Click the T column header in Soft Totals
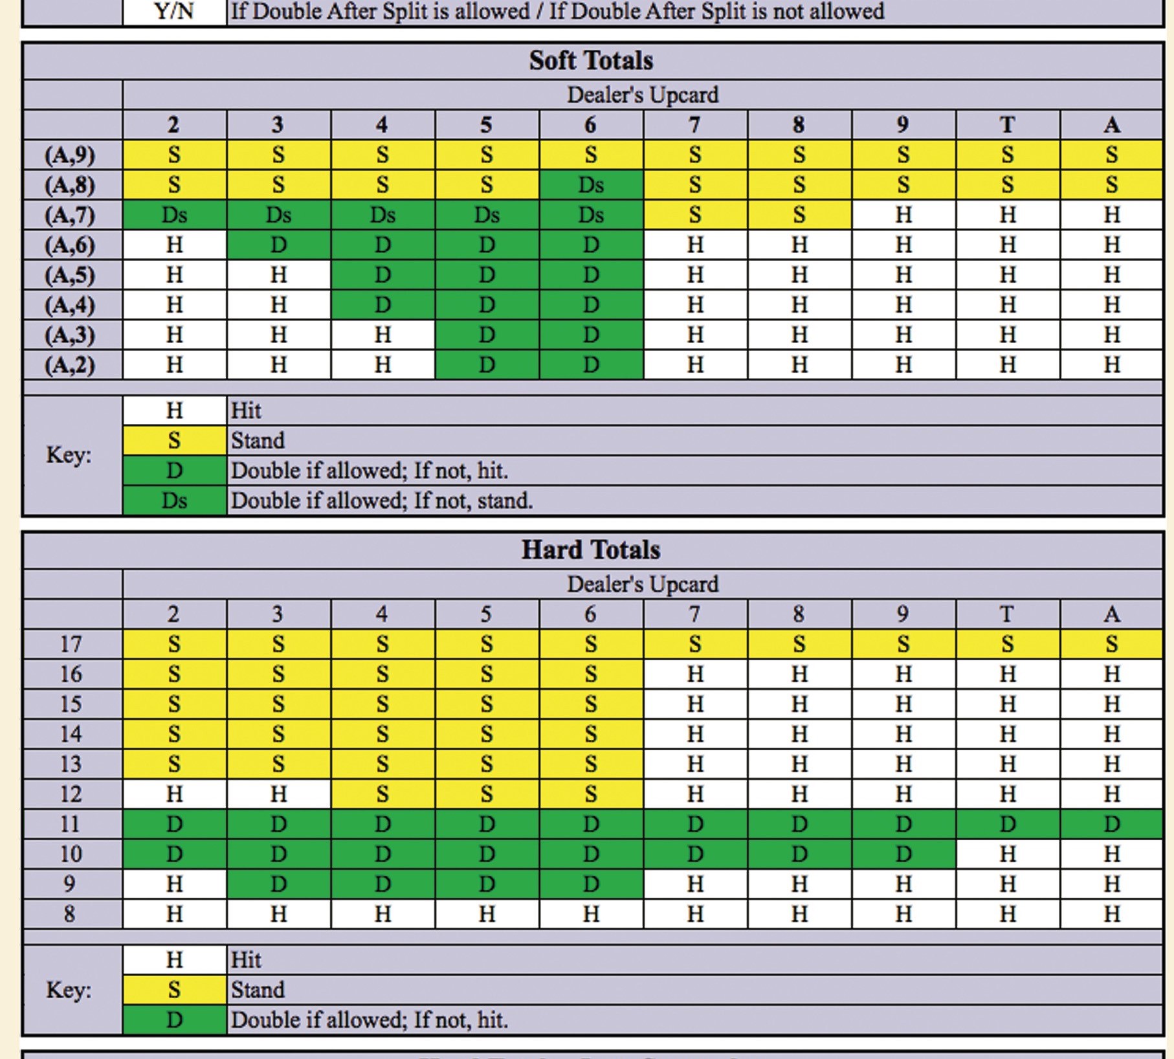1174x1059 pixels. [x=1007, y=125]
